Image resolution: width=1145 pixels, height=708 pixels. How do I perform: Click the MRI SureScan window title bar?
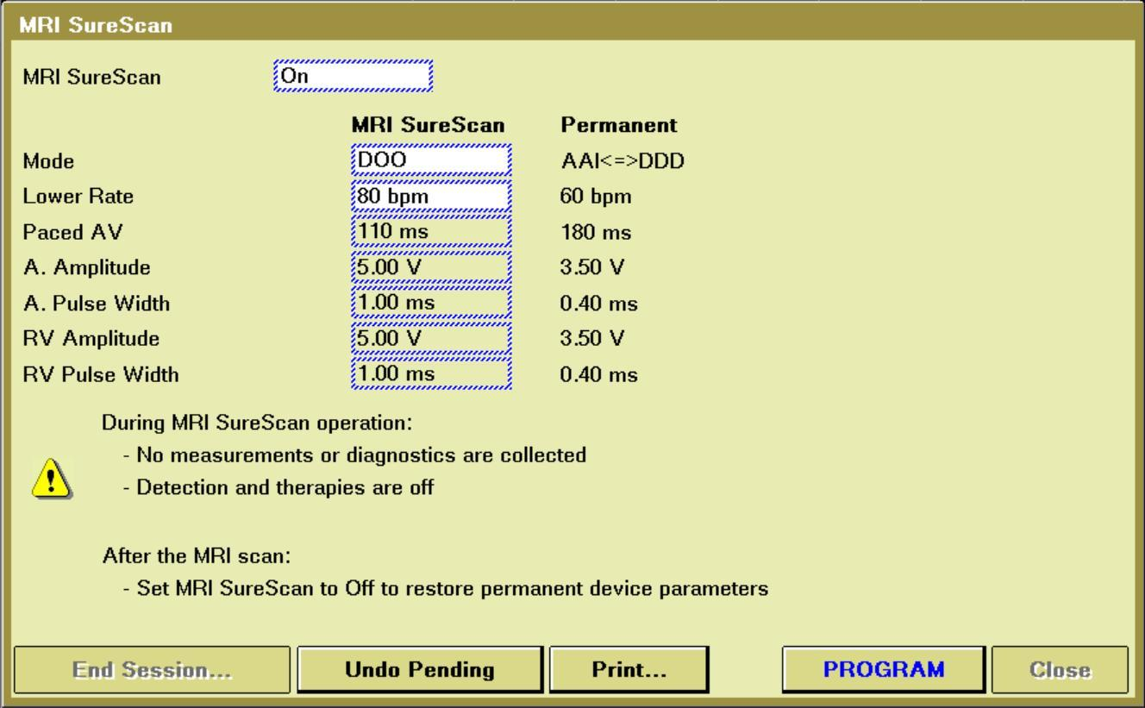pyautogui.click(x=572, y=25)
